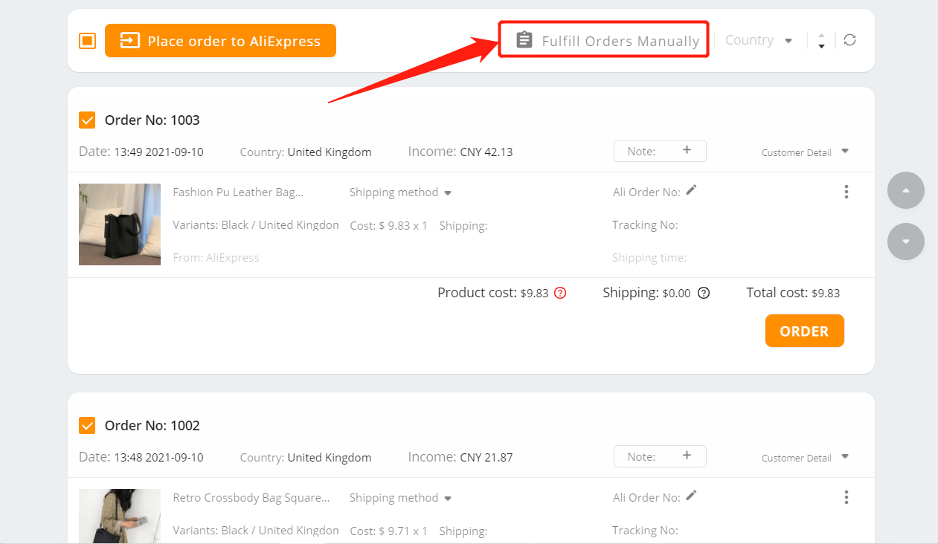This screenshot has width=938, height=544.
Task: Expand Customer Detail for order 1003
Action: pos(805,152)
